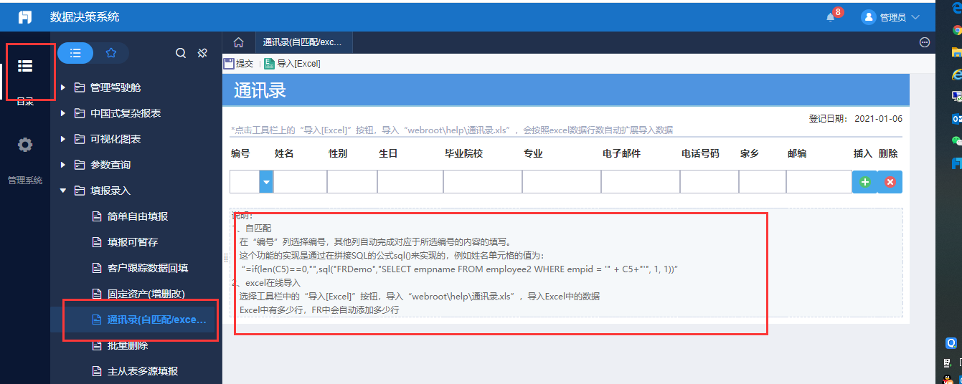Click the Chrome icon in Windows taskbar

pos(956,30)
